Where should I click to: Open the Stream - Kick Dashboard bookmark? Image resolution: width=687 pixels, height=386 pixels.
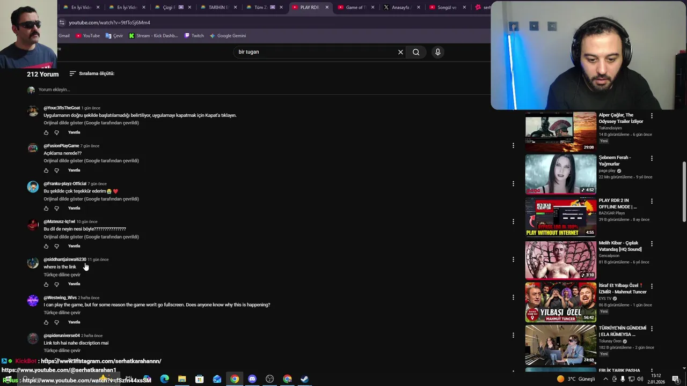153,36
